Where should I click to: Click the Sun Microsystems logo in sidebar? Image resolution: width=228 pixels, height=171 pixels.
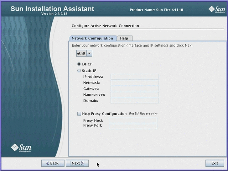click(x=21, y=148)
